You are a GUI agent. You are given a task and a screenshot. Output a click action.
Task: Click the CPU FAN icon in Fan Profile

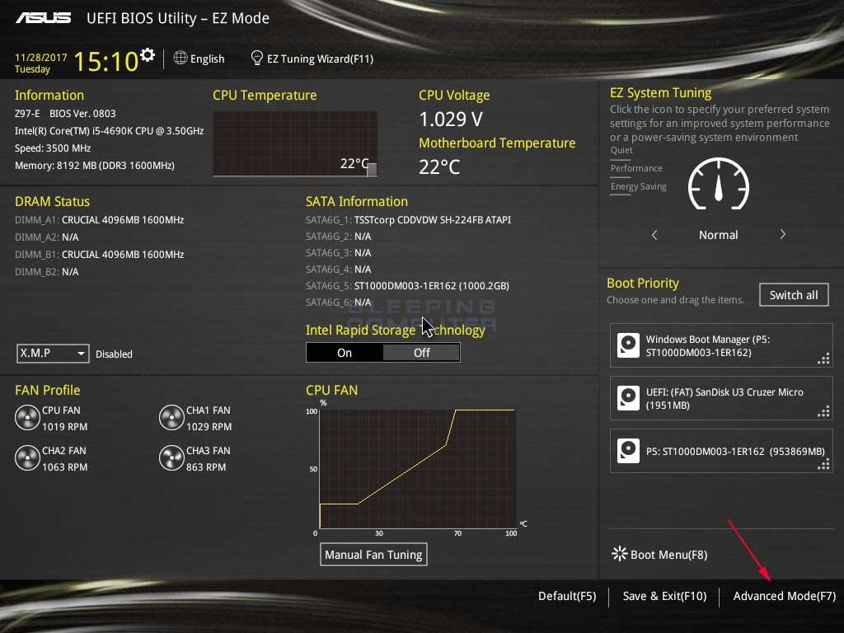tap(27, 418)
